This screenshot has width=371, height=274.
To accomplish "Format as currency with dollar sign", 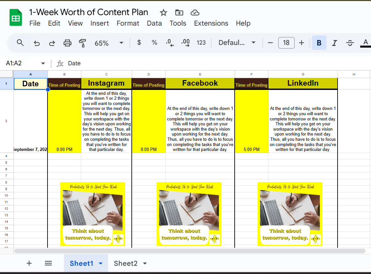I will 139,43.
